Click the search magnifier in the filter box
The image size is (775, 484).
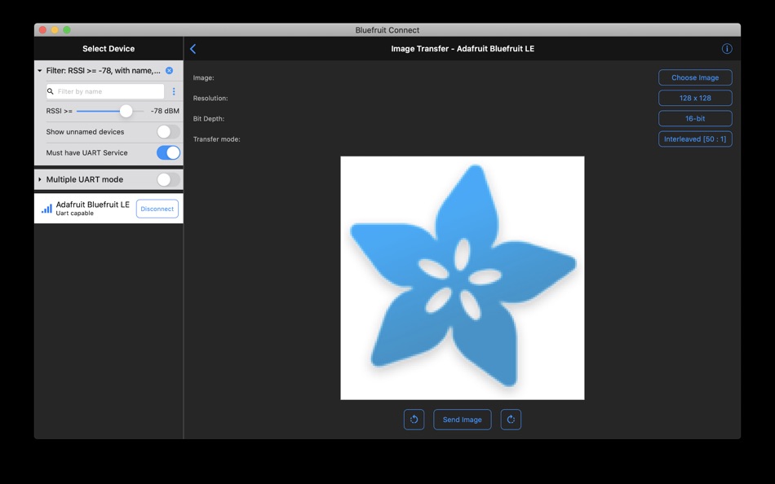click(x=51, y=91)
